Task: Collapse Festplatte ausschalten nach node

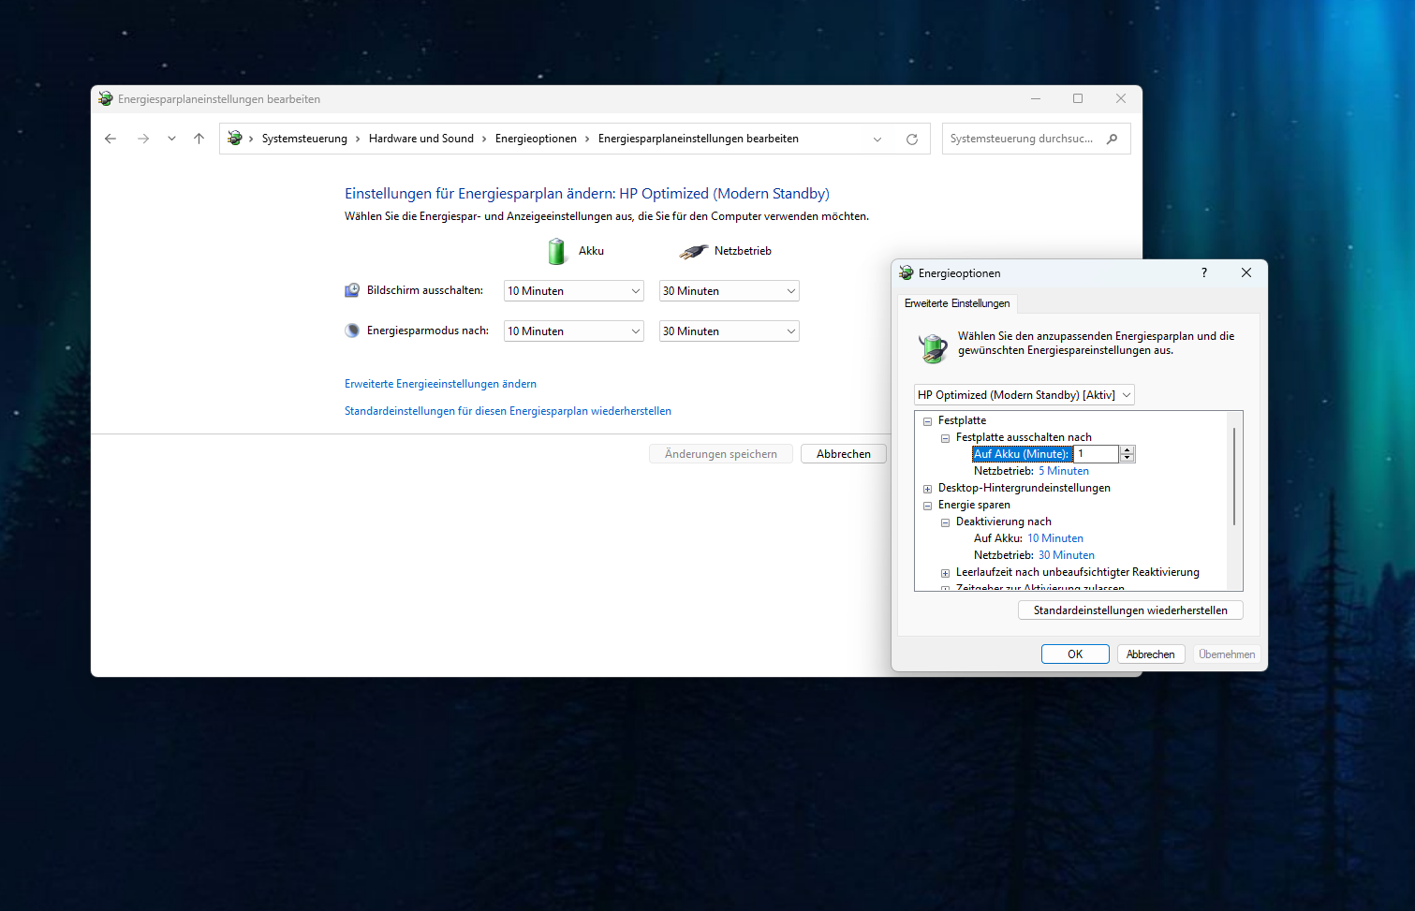Action: (945, 438)
